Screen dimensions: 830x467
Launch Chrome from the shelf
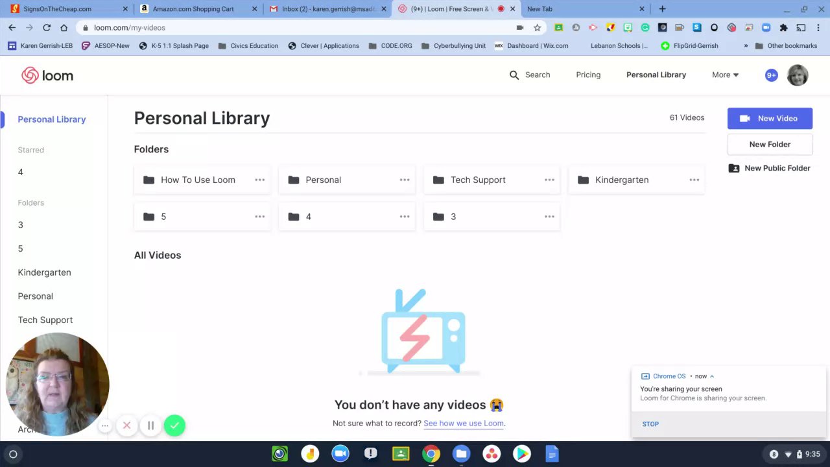tap(431, 454)
